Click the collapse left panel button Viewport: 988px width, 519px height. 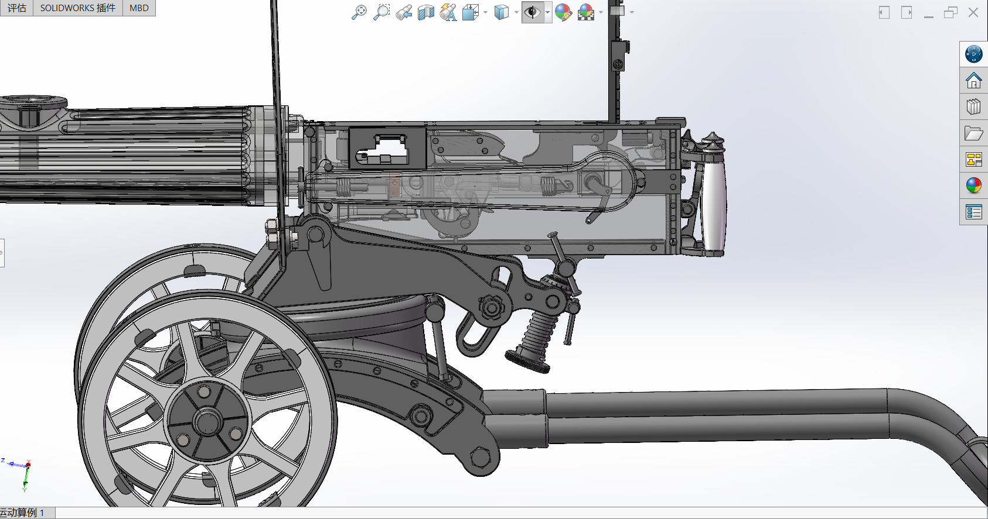coord(884,12)
